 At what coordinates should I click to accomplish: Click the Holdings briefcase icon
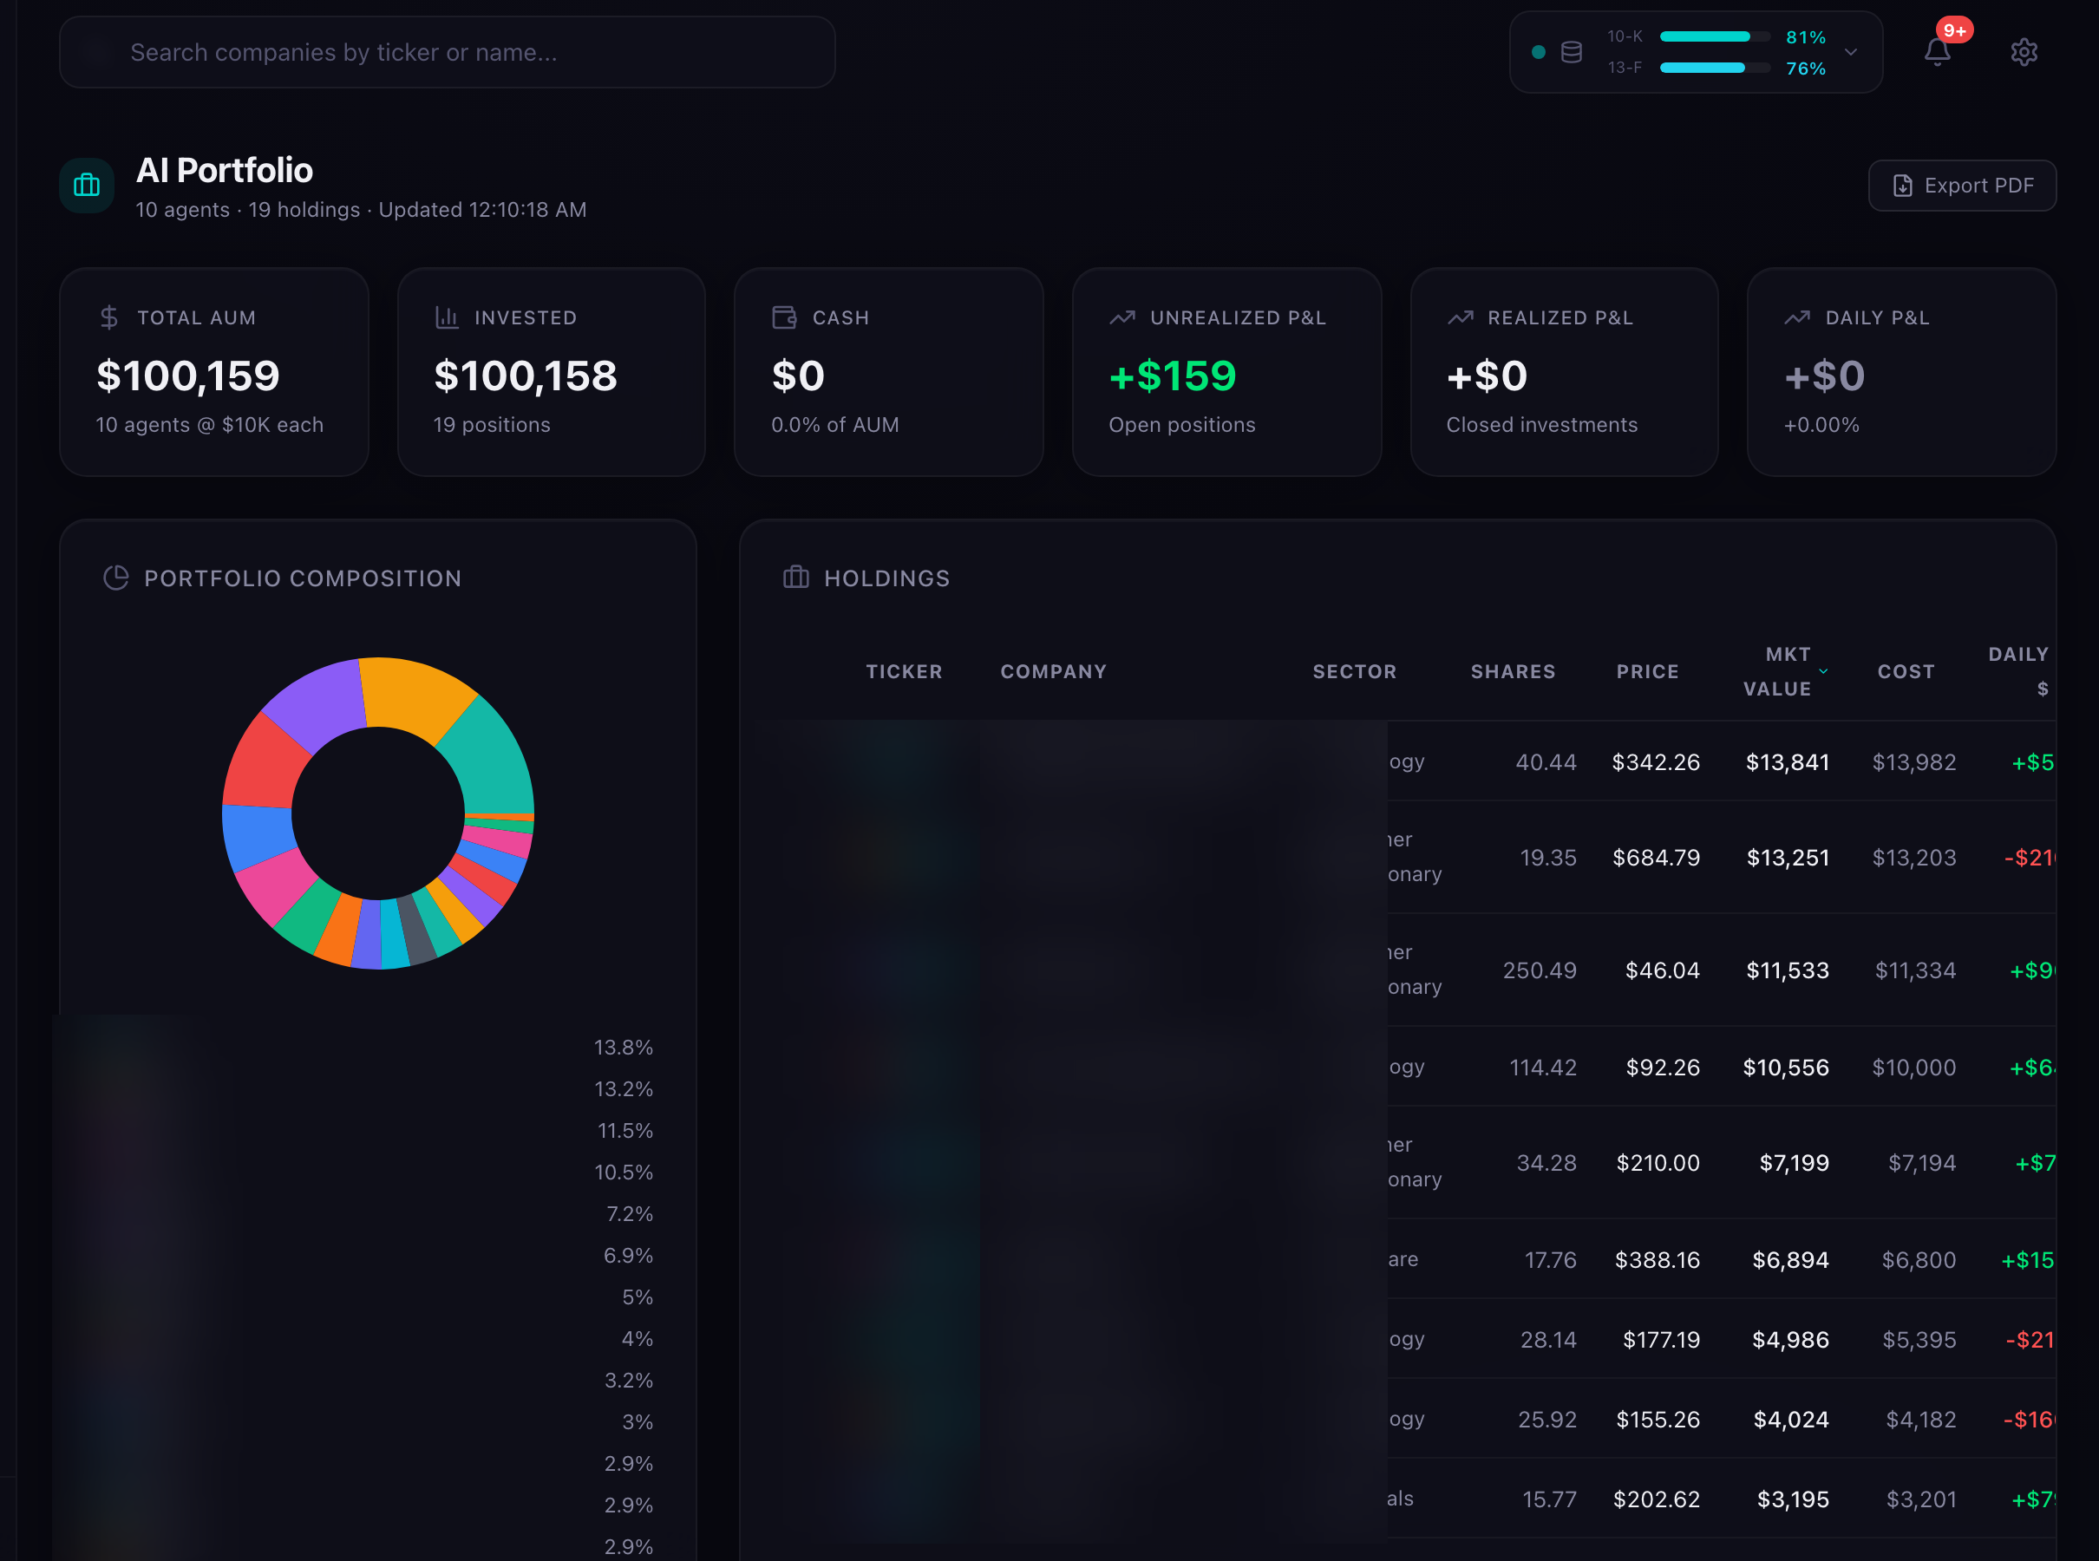click(795, 578)
